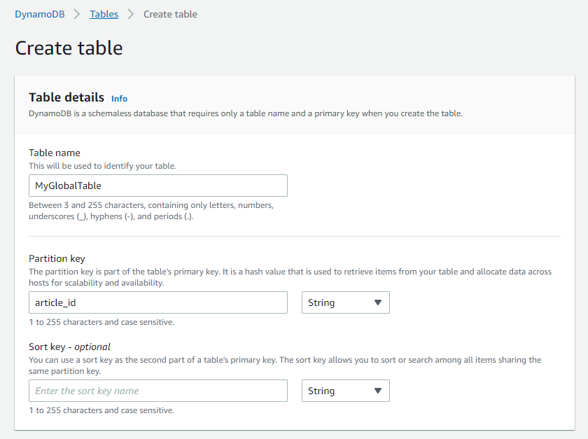Viewport: 588px width, 439px height.
Task: Click the Sort key dropdown arrow icon
Action: 378,391
